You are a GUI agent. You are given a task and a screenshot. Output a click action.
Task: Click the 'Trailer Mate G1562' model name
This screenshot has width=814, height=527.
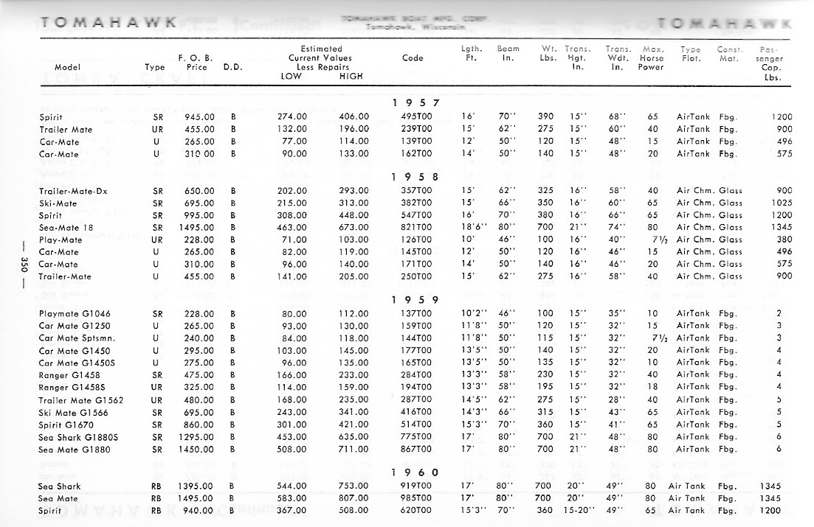(81, 400)
